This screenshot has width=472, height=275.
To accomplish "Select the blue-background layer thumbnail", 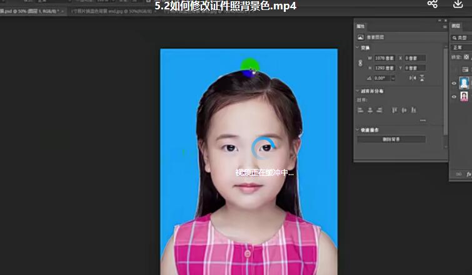I will coord(464,83).
